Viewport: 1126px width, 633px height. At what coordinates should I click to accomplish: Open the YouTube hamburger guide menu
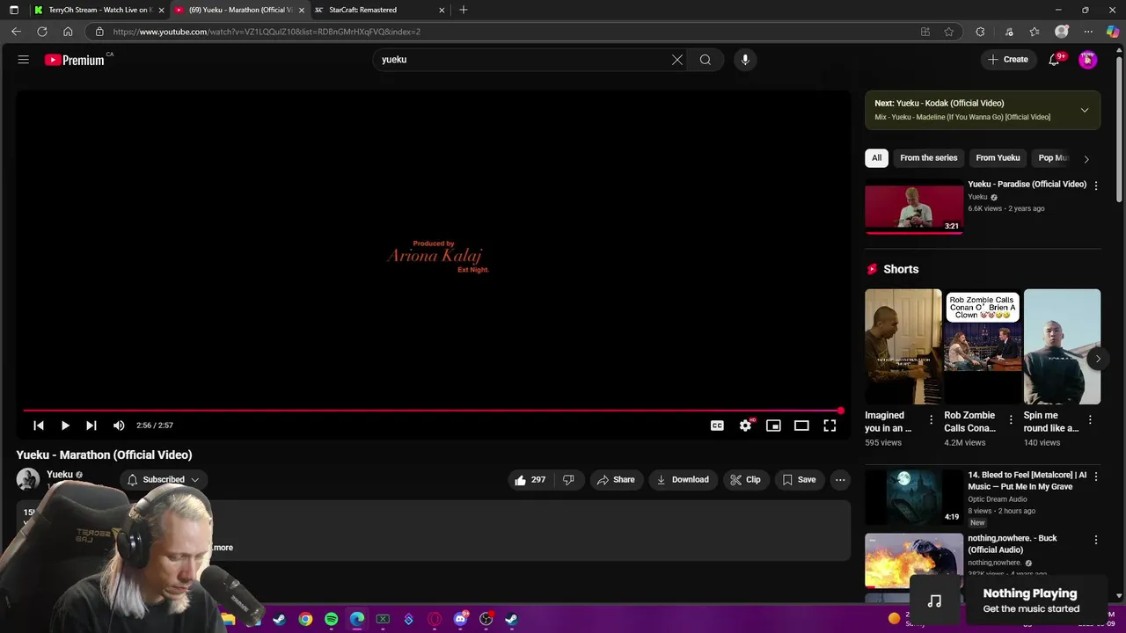point(23,60)
